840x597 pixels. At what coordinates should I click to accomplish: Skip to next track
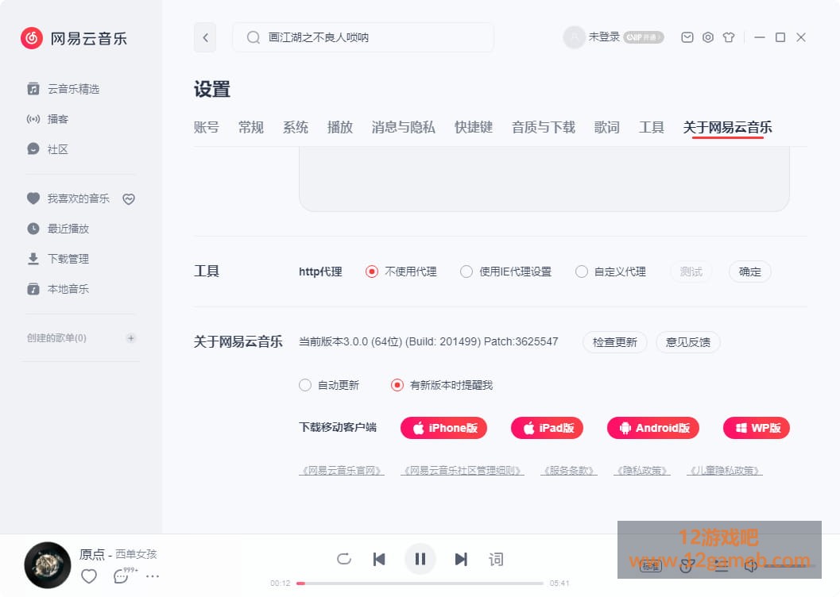[x=461, y=559]
